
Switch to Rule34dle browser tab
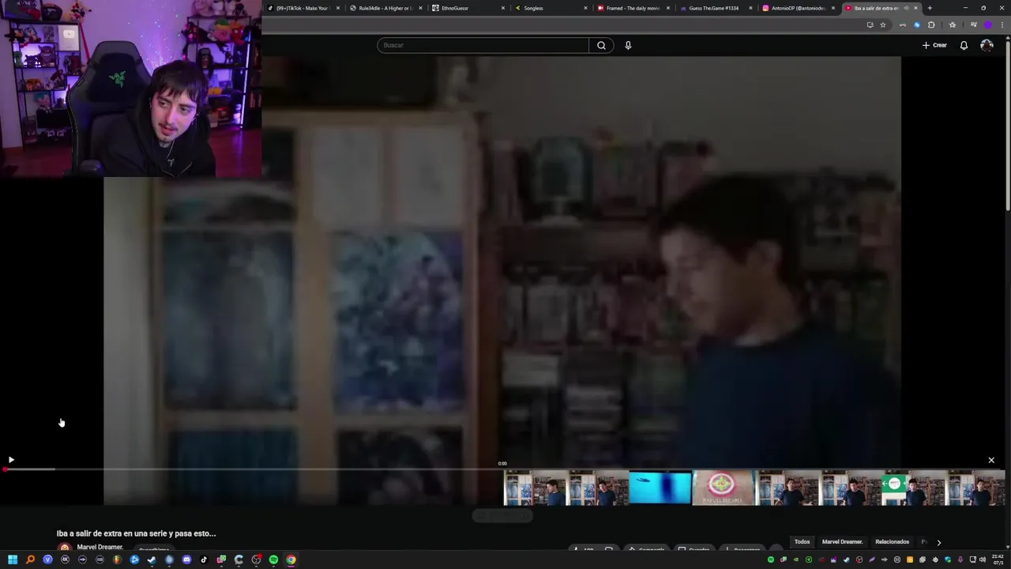385,8
